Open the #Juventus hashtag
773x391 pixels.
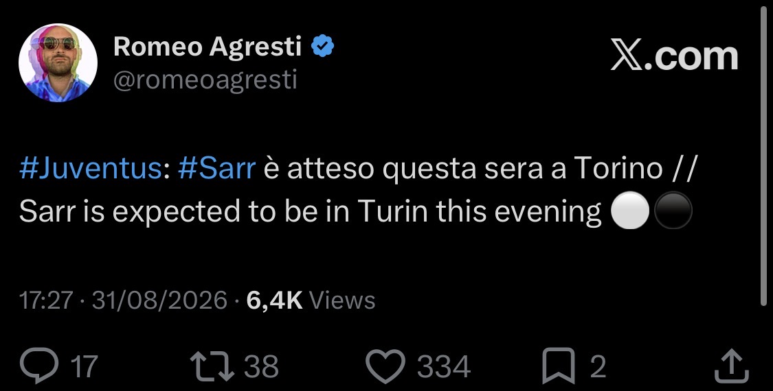(90, 169)
